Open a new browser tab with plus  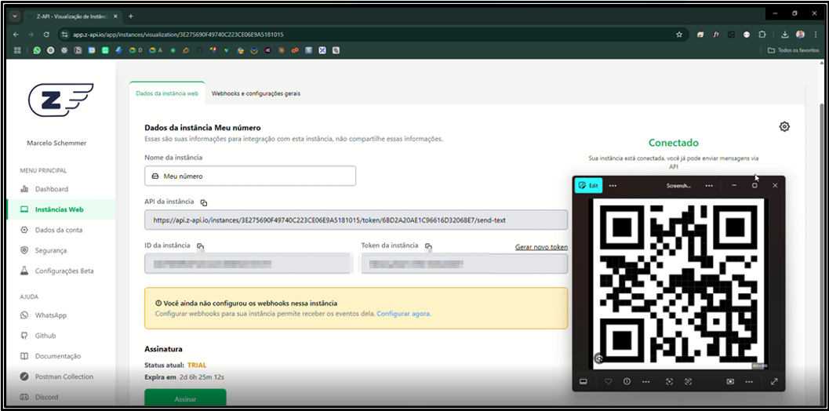tap(131, 16)
